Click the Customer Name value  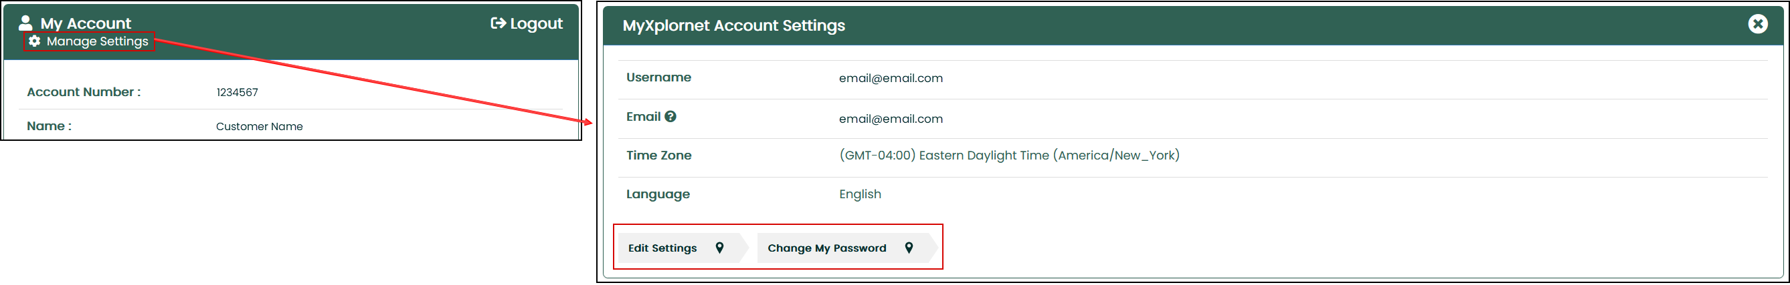point(259,126)
